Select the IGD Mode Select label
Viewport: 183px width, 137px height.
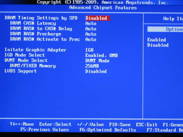25,55
